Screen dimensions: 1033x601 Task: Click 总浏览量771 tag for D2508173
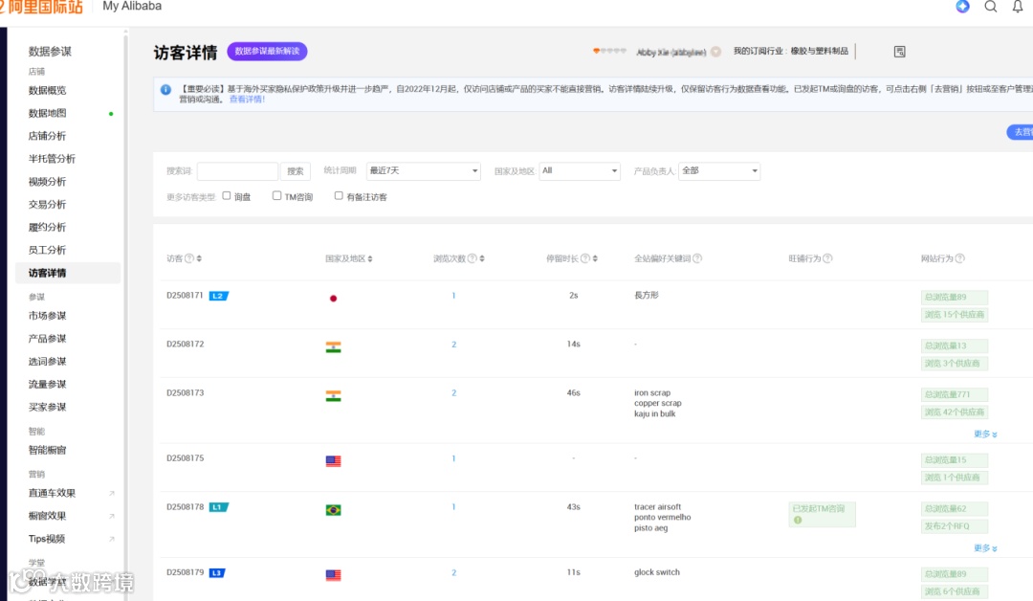click(x=955, y=394)
